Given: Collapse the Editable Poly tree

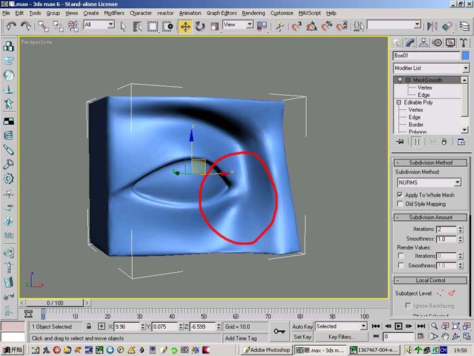Looking at the screenshot, I should click(399, 102).
